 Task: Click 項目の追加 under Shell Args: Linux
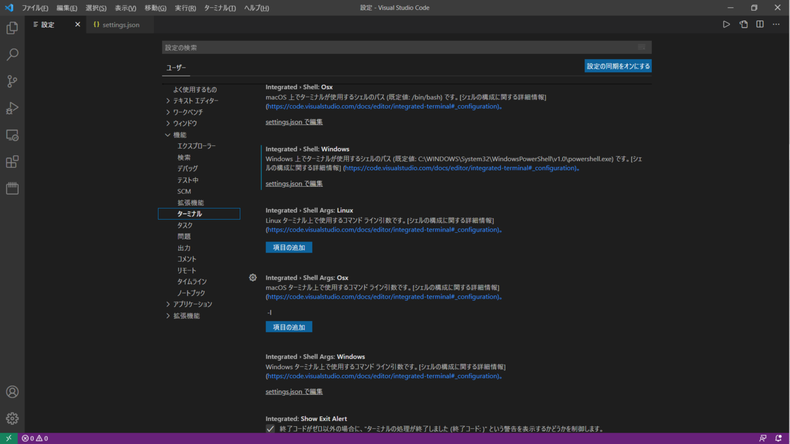289,247
